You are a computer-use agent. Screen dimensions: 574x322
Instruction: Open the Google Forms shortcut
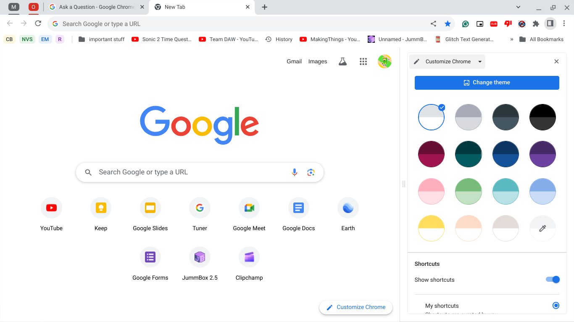(x=150, y=264)
